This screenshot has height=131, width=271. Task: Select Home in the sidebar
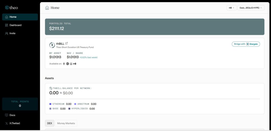(20, 17)
